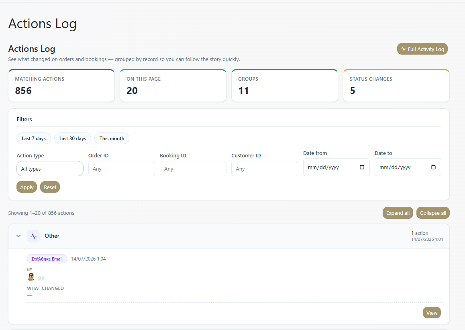Open the Date from calendar picker icon
465x330 pixels.
pyautogui.click(x=362, y=167)
